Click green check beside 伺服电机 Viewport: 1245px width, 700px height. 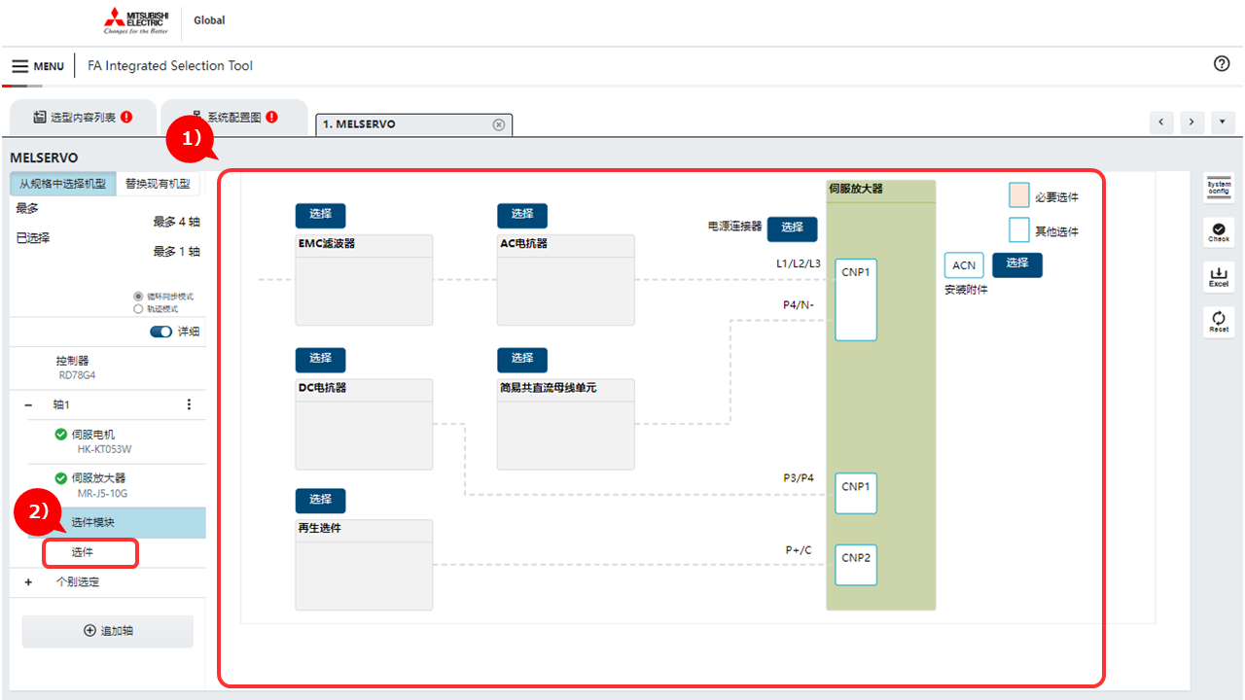tap(61, 435)
